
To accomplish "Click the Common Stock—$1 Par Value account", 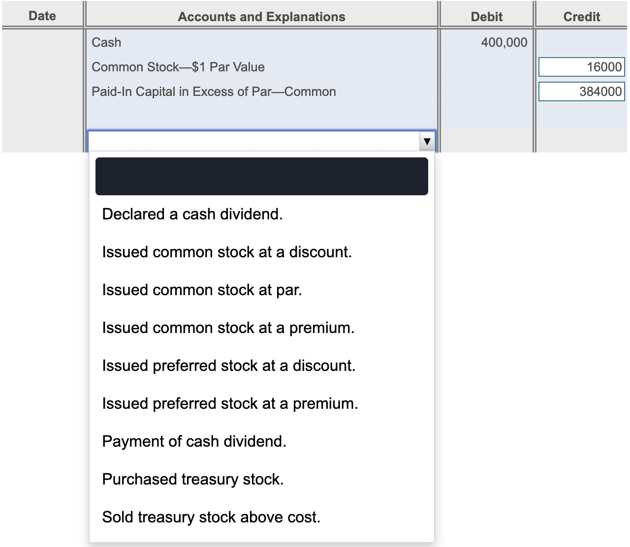I will coord(178,67).
